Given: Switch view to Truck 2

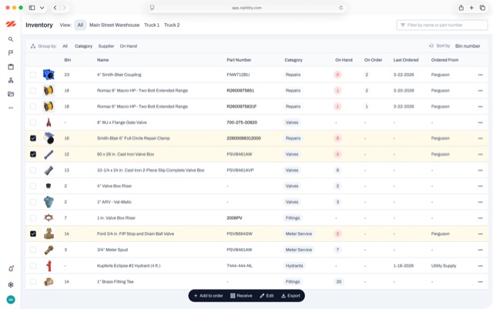Looking at the screenshot, I should [172, 25].
